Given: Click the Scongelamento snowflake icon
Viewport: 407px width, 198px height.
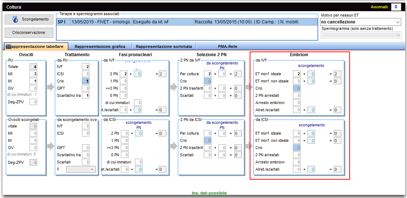Looking at the screenshot, I should (x=15, y=19).
